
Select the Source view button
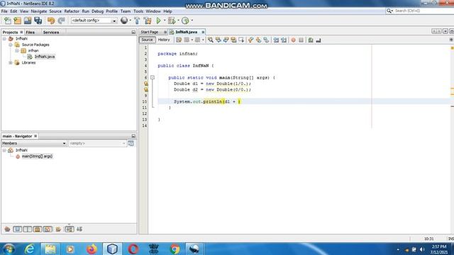(x=147, y=40)
